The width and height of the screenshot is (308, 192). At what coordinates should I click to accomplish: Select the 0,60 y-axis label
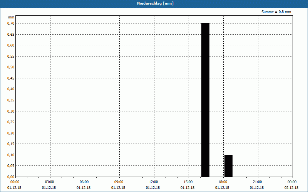tap(10, 45)
